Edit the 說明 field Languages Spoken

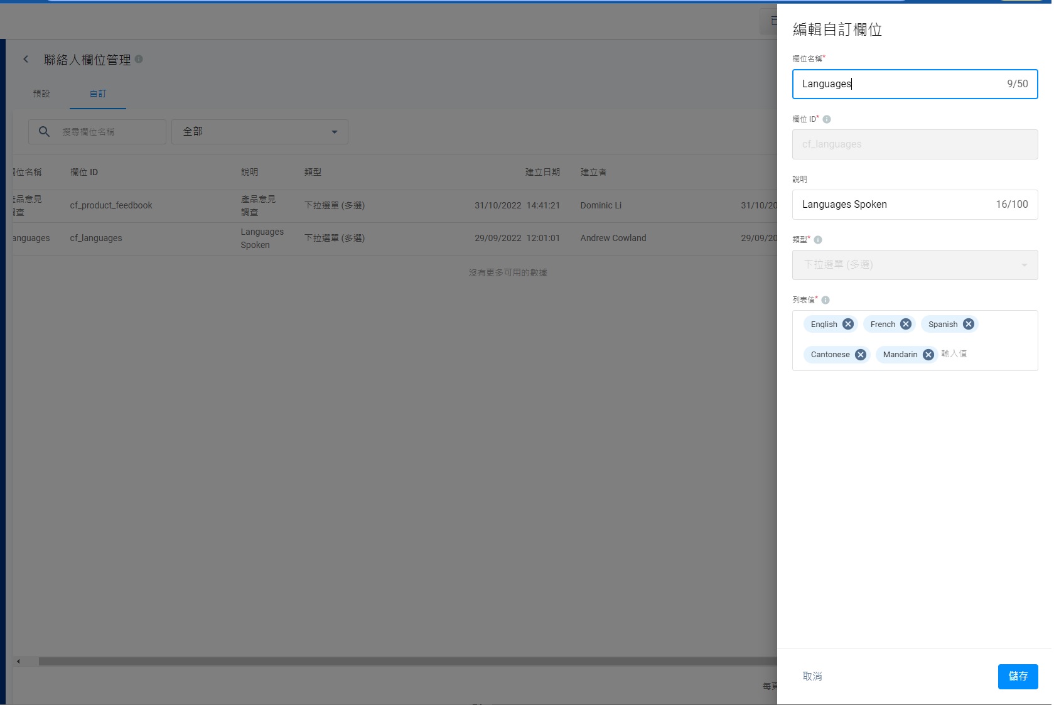915,205
